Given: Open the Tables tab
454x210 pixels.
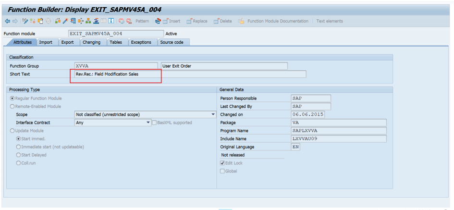Looking at the screenshot, I should point(116,42).
